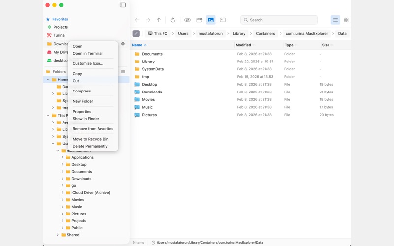Go forward with the right arrow

click(148, 20)
